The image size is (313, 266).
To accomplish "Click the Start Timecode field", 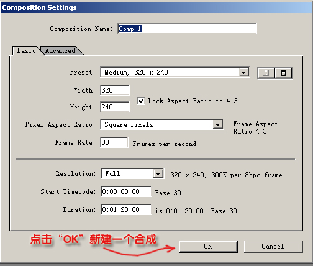I will coord(126,191).
